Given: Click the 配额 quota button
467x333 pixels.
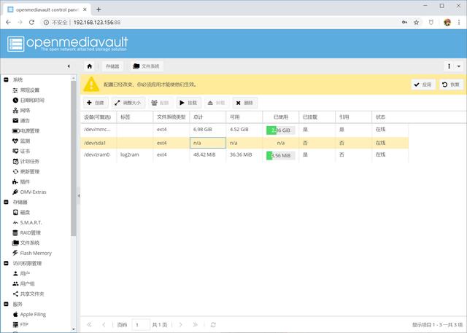Looking at the screenshot, I should click(x=160, y=103).
